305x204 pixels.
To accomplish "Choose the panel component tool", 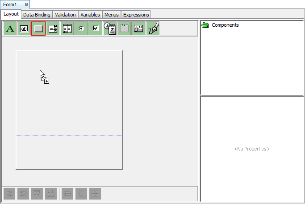I will (124, 29).
